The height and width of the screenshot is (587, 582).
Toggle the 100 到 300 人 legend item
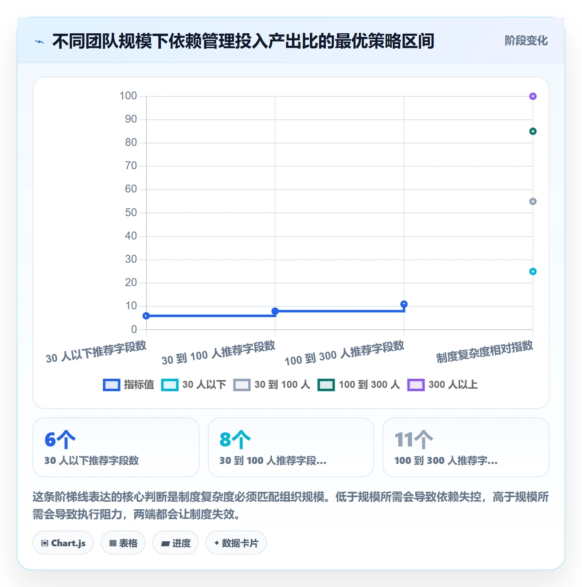(359, 385)
